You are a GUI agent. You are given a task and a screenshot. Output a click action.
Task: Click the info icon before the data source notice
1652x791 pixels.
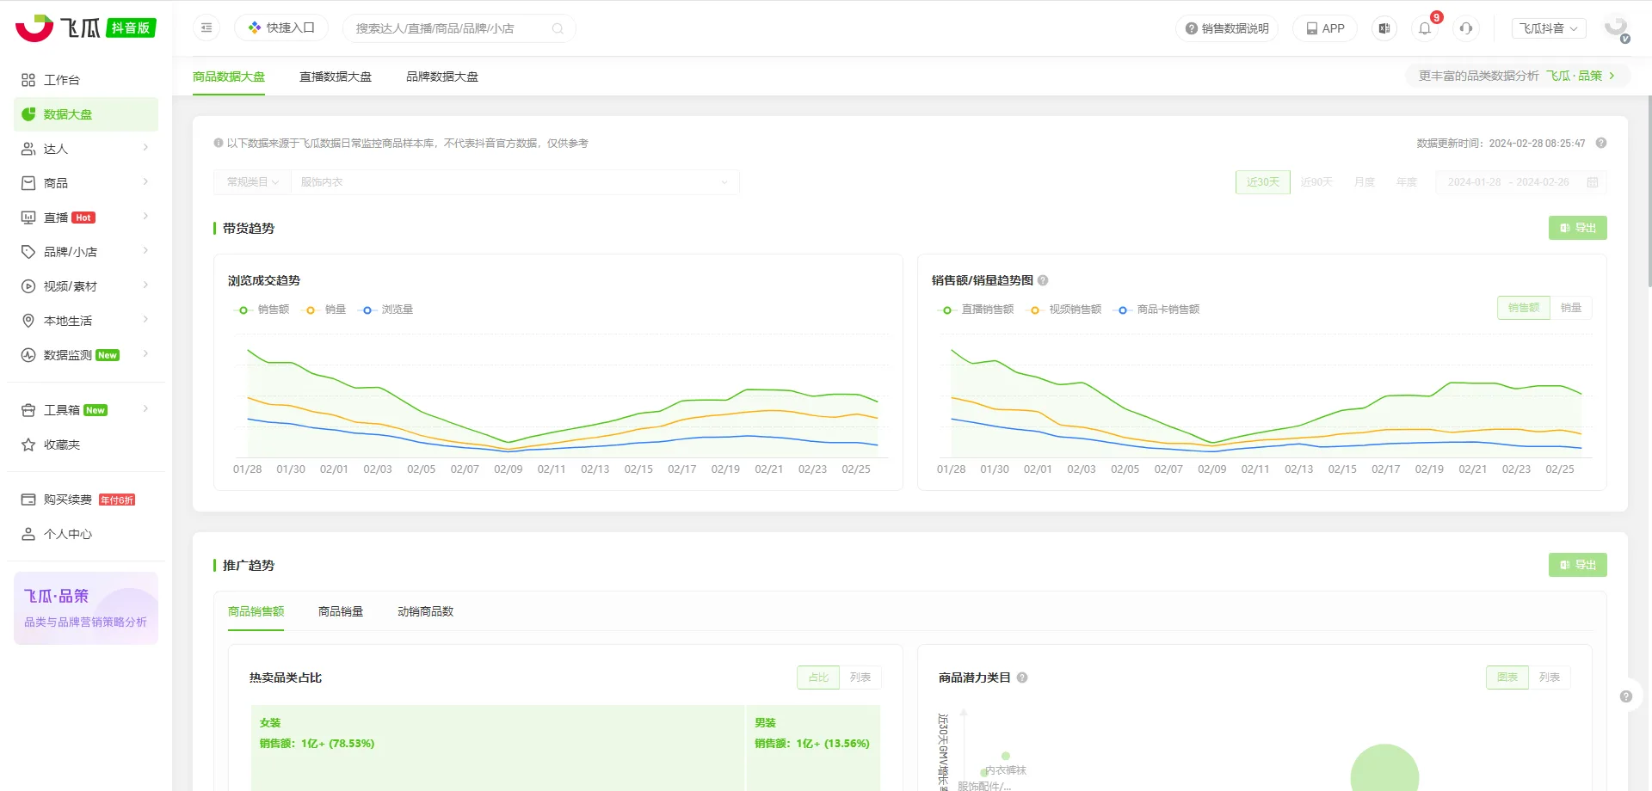point(219,143)
